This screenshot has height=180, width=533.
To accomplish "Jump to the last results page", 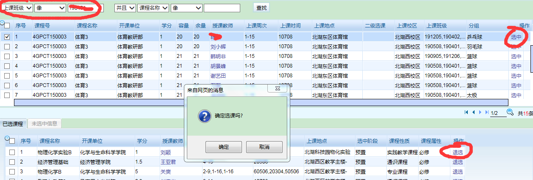I will tap(486, 112).
